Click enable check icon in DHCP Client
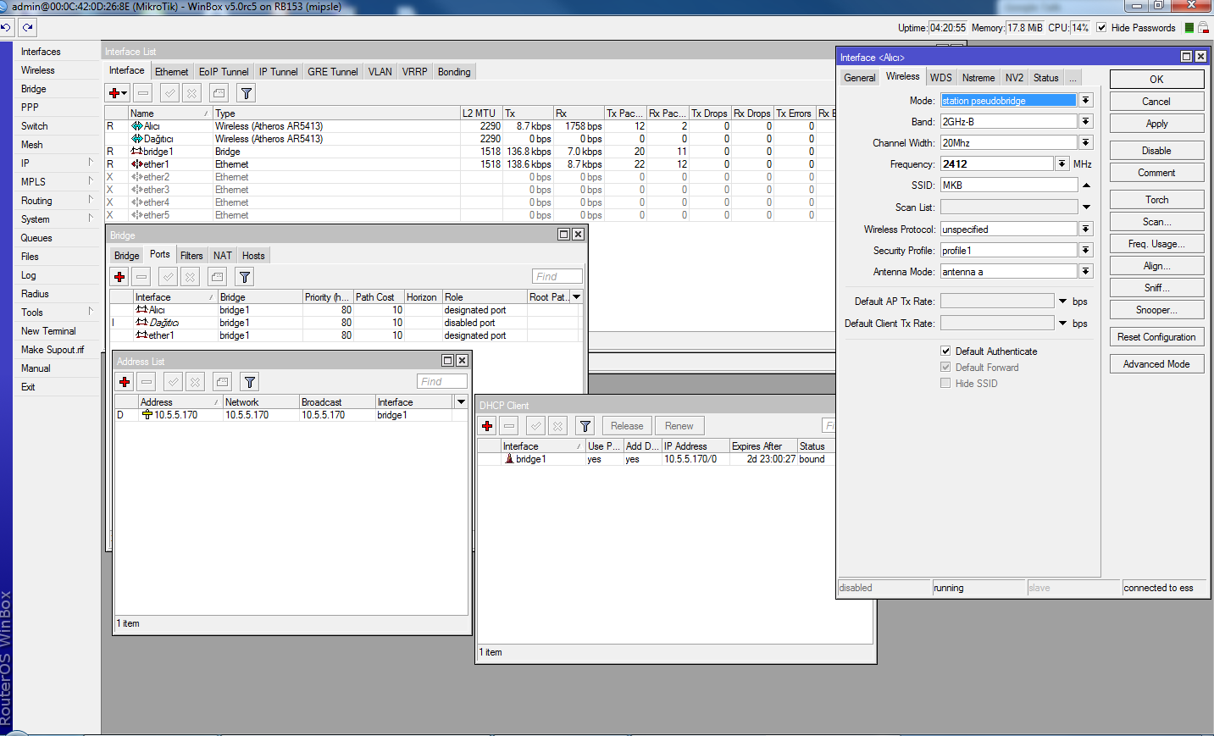Screen dimensions: 1214x736 click(x=536, y=426)
